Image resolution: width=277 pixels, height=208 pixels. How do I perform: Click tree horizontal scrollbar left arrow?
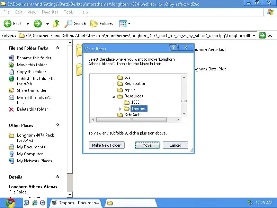93,120
